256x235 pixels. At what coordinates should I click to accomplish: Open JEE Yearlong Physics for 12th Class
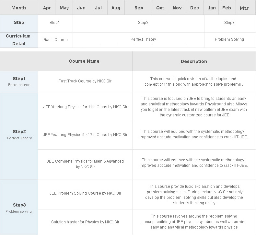[x=85, y=135]
